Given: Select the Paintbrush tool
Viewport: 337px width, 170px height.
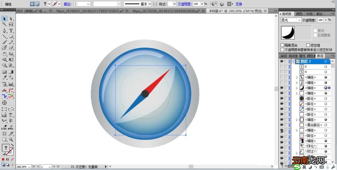Looking at the screenshot, I should 4,42.
